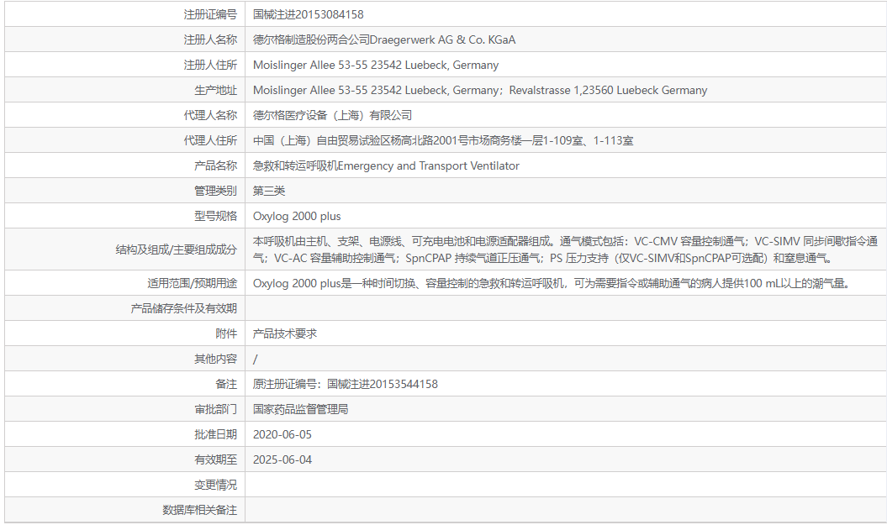Image resolution: width=887 pixels, height=525 pixels.
Task: Click the 批准日期 label
Action: pyautogui.click(x=215, y=434)
